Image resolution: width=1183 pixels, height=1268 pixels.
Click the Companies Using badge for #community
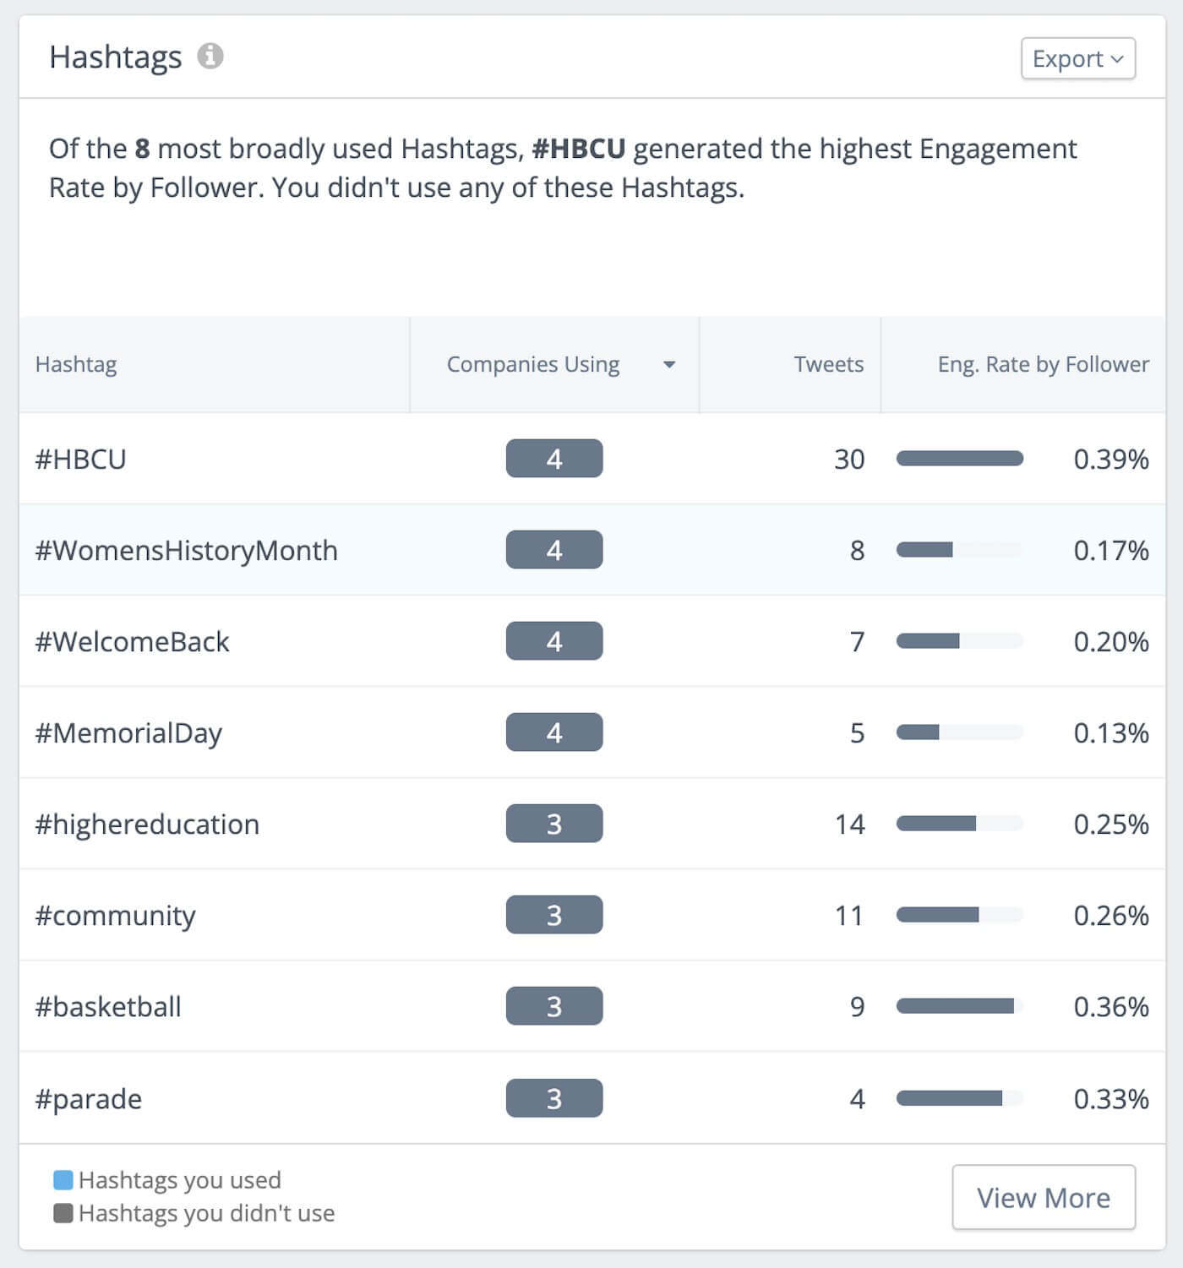pos(553,915)
